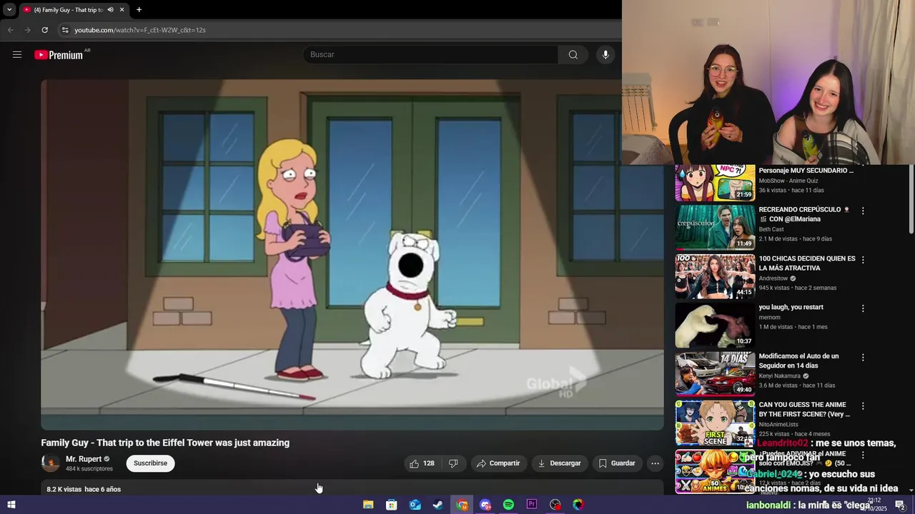915x514 pixels.
Task: Open the Mr. Rupert channel link
Action: tap(84, 459)
